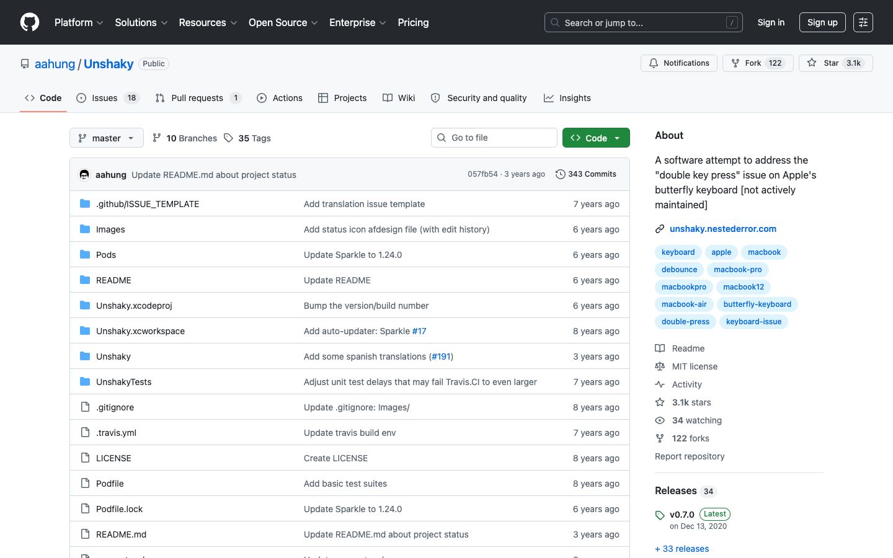Open the Podfile file name
This screenshot has width=893, height=558.
tap(110, 484)
